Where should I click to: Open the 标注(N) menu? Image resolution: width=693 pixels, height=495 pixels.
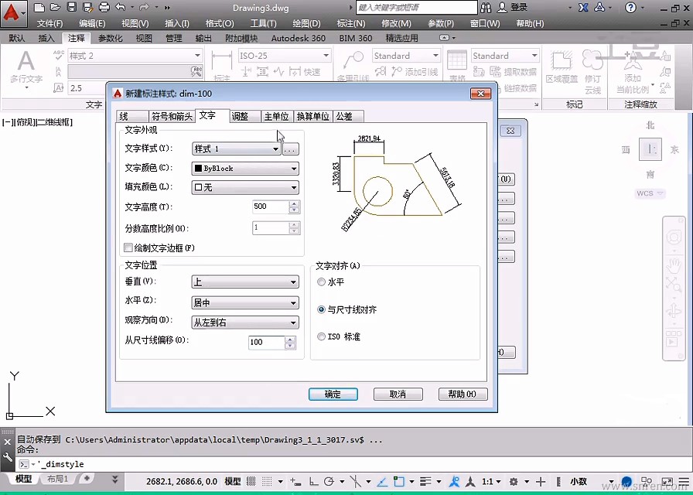[x=351, y=23]
